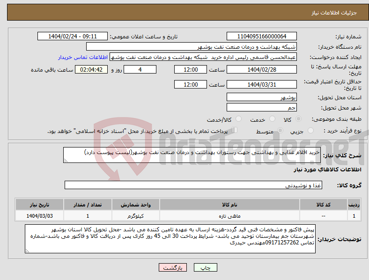The height and width of the screenshot is (280, 369).
Task: Click the ساعت باقی مانده label
Action: point(52,70)
